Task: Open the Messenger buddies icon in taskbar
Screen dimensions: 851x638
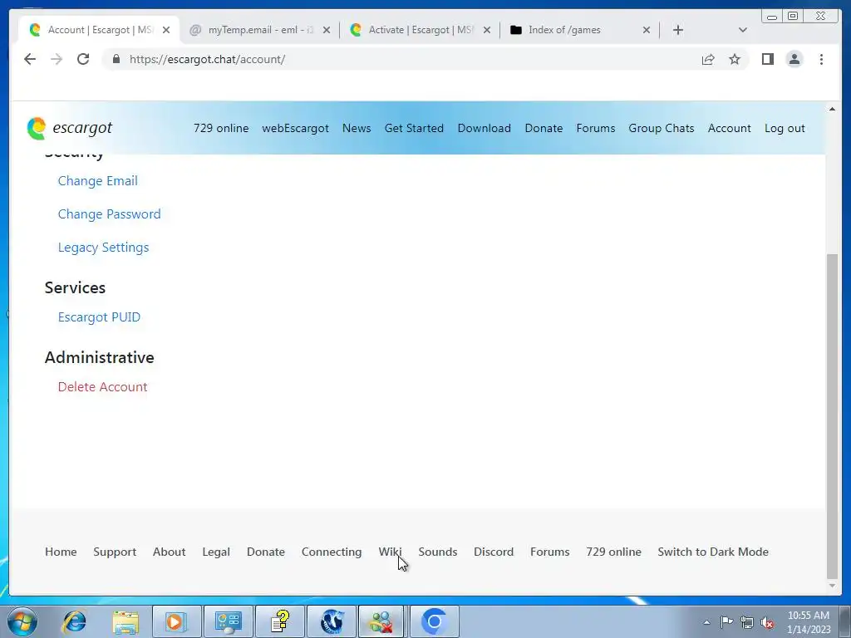Action: coord(381,621)
